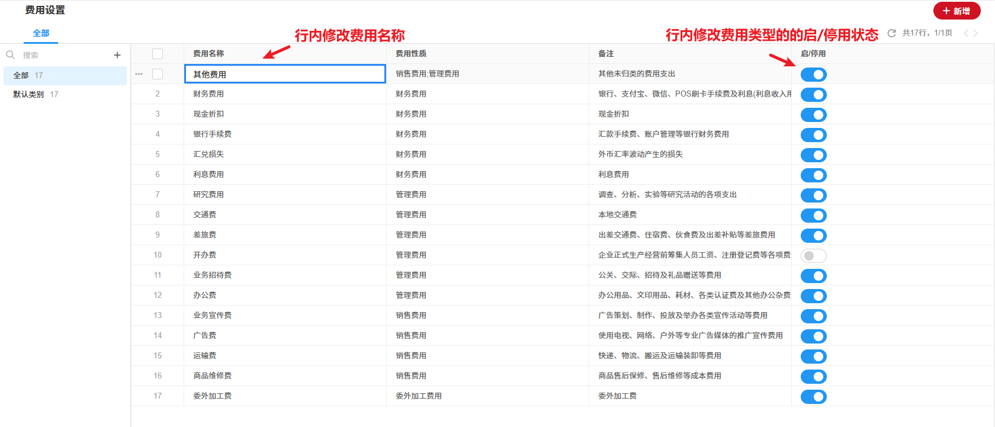Click the search magnifier icon
The image size is (995, 427).
(x=10, y=55)
